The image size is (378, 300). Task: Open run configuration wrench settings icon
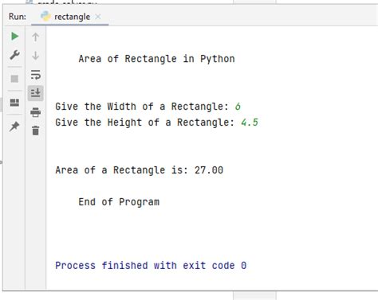tap(14, 55)
